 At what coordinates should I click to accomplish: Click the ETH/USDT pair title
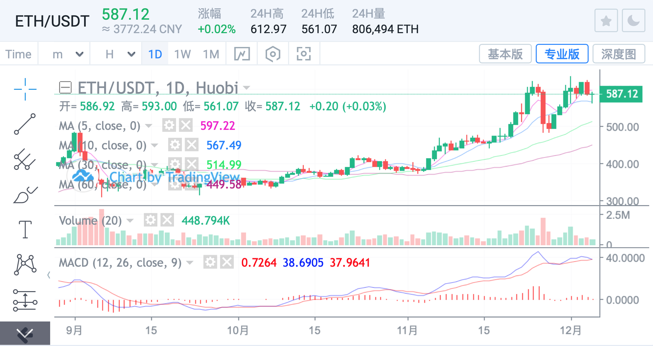pos(52,21)
